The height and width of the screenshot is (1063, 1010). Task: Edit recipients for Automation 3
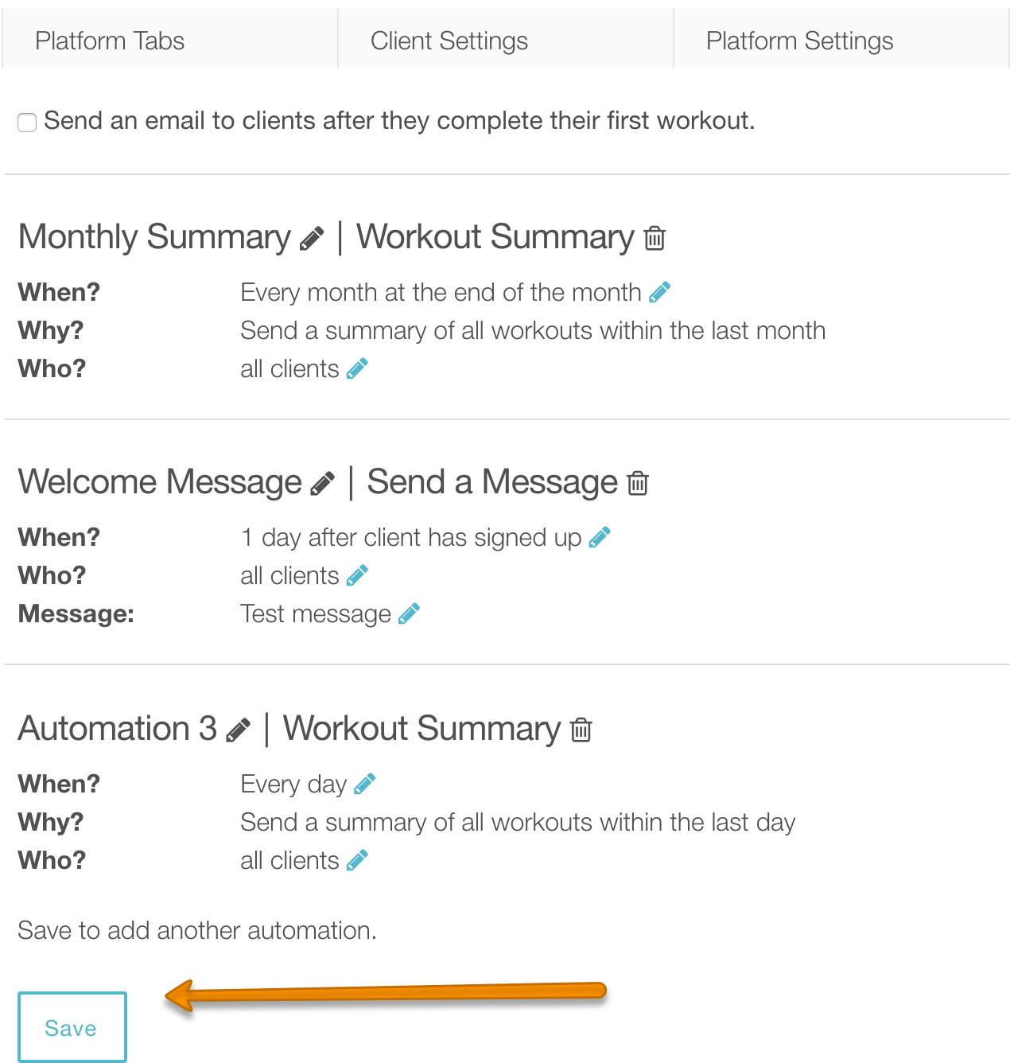356,859
